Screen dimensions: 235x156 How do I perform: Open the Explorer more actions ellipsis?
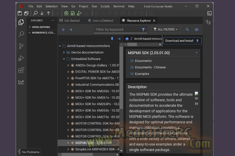[53, 20]
